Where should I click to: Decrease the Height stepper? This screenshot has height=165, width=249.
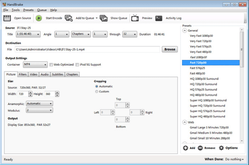[57, 95]
